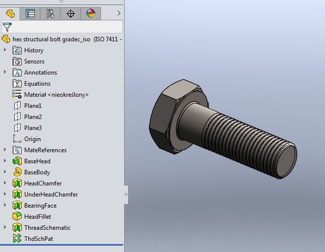The height and width of the screenshot is (252, 325).
Task: Click the ThreadSchematic cut icon
Action: 17,227
